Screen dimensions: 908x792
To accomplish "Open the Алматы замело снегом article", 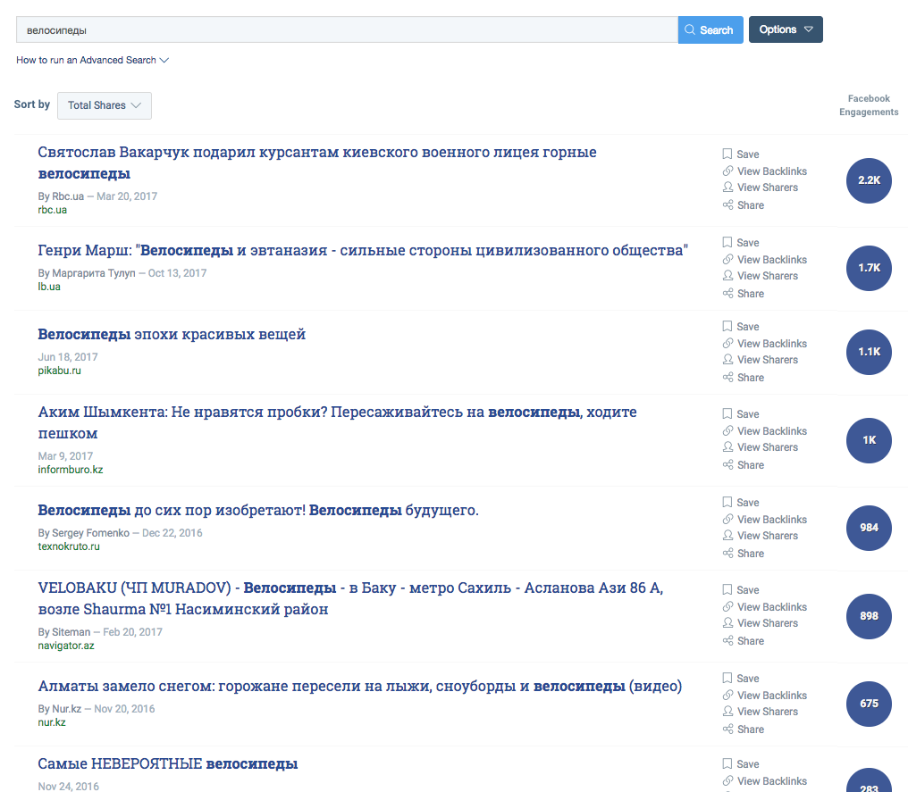I will [x=359, y=686].
